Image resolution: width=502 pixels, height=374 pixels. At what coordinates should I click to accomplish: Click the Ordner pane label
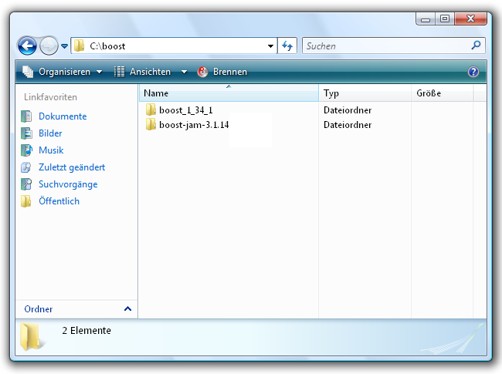pyautogui.click(x=39, y=309)
